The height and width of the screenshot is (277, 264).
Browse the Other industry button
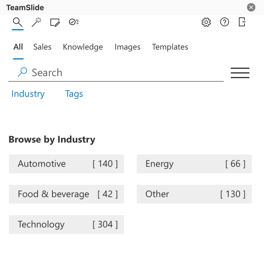coord(194,194)
